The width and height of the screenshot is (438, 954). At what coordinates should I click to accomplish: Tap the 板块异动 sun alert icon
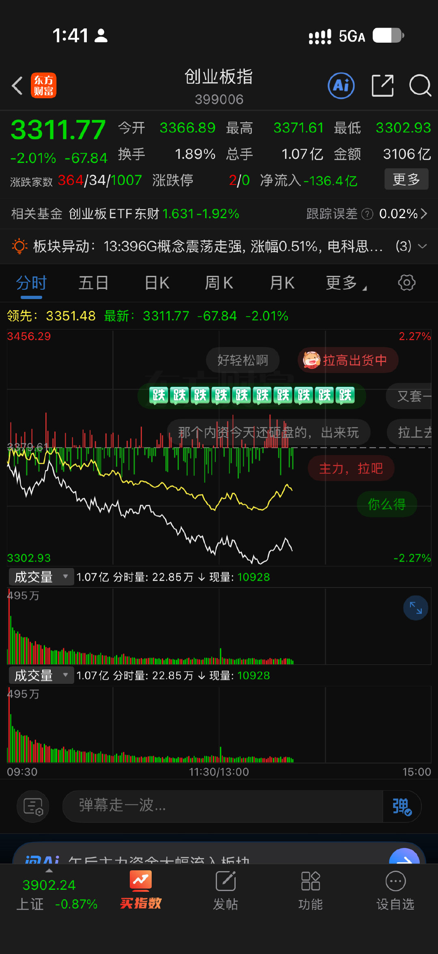pyautogui.click(x=19, y=246)
